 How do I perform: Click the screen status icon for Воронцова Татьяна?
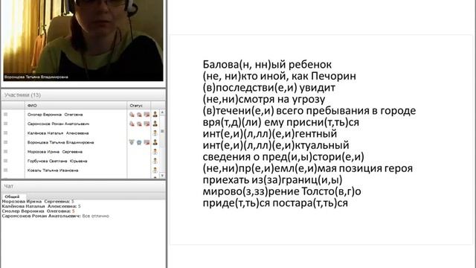(147, 142)
